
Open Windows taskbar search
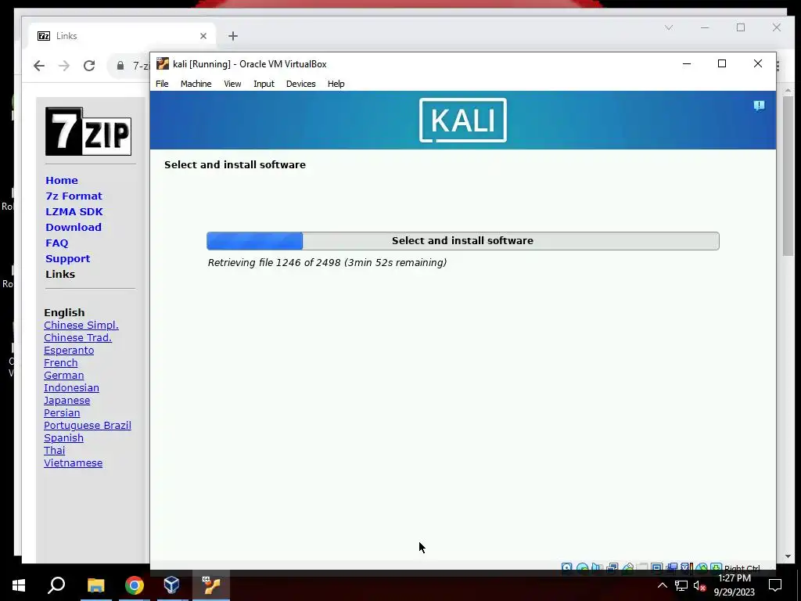[56, 585]
